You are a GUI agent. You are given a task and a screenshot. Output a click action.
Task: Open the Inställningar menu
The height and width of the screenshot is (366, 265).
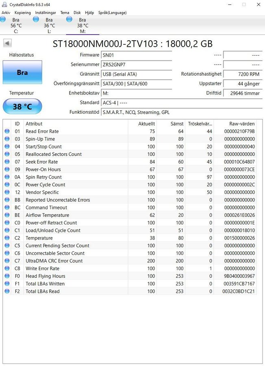(x=46, y=13)
